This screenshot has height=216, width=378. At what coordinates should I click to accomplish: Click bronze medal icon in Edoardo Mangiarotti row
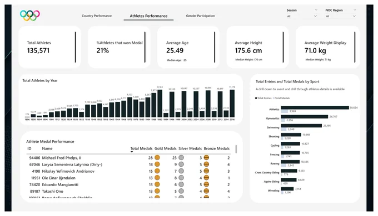click(x=206, y=184)
